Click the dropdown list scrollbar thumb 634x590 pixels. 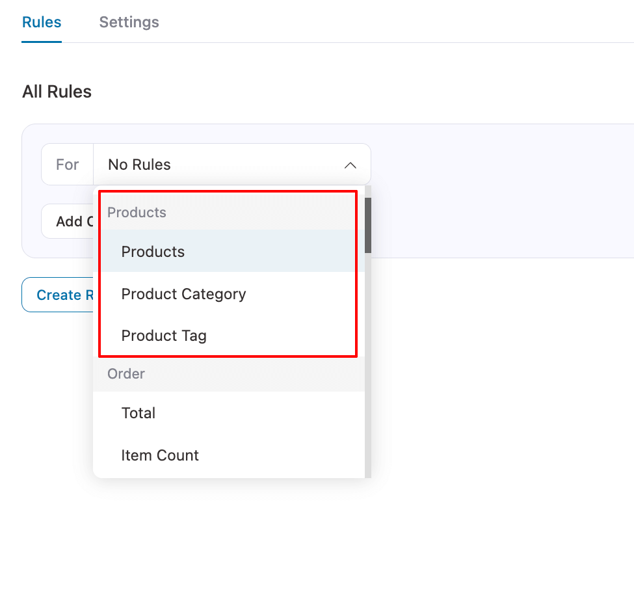click(x=368, y=225)
